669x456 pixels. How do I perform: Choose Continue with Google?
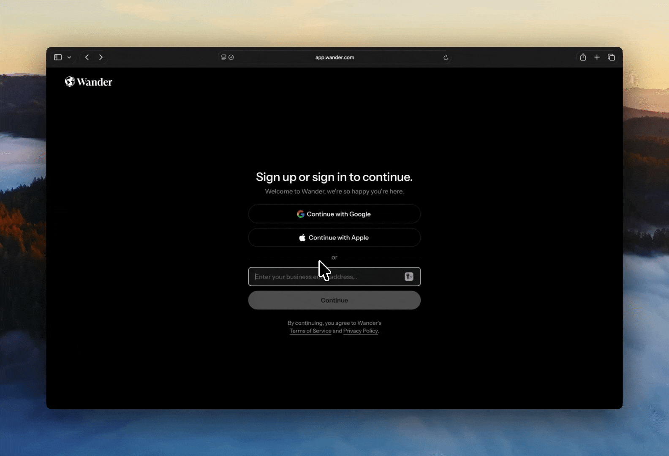[x=334, y=214]
